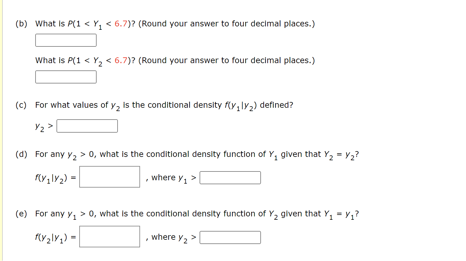Viewport: 466px width, 261px height.
Task: Click the f(y2|y1) label in part (e)
Action: pos(52,237)
